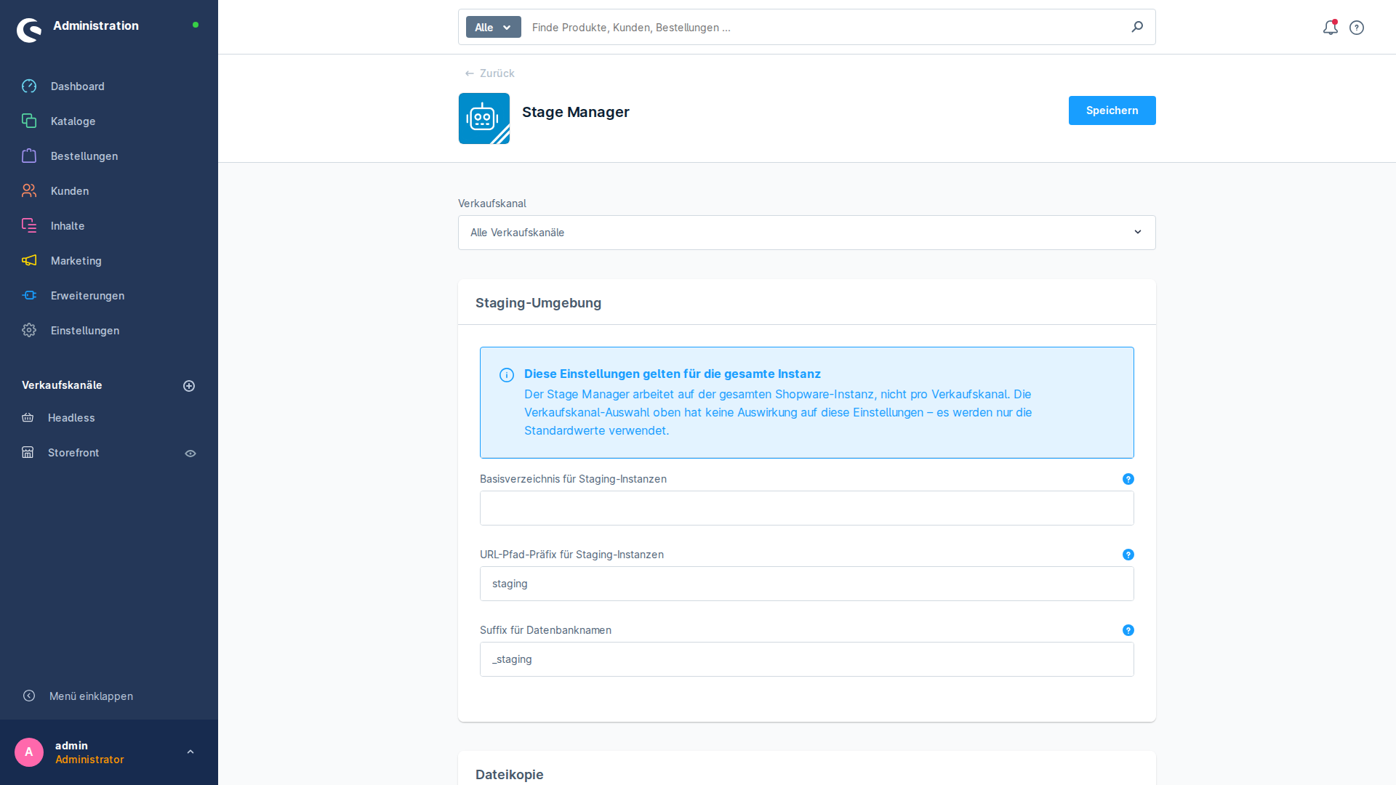Click the info icon in the blue notice

point(507,375)
